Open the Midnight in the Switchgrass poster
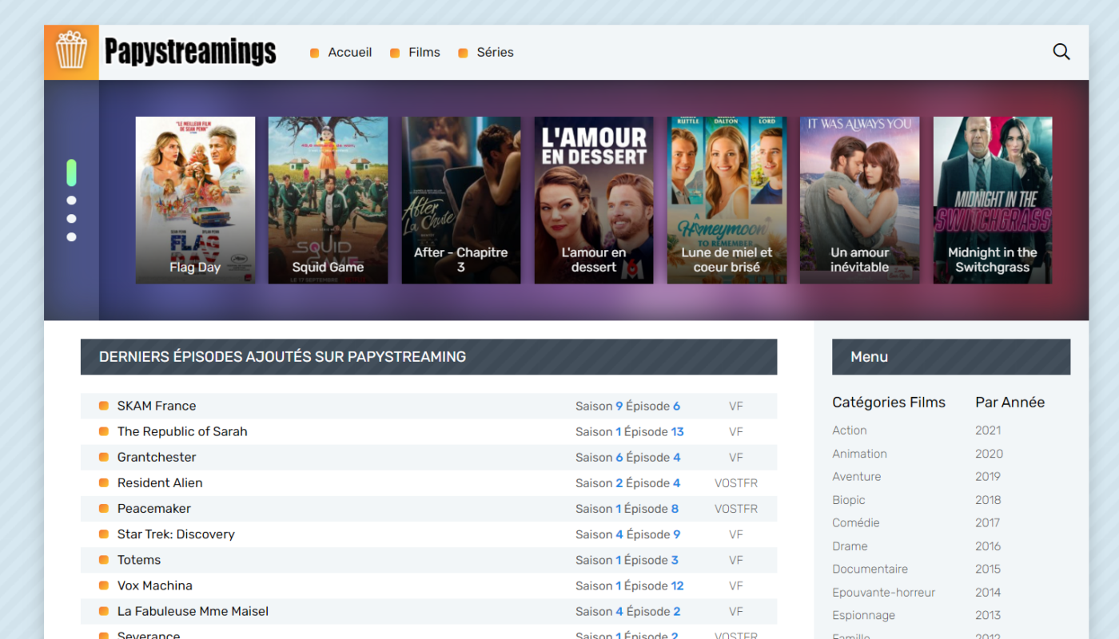Screen dimensions: 1119x639 coord(993,200)
